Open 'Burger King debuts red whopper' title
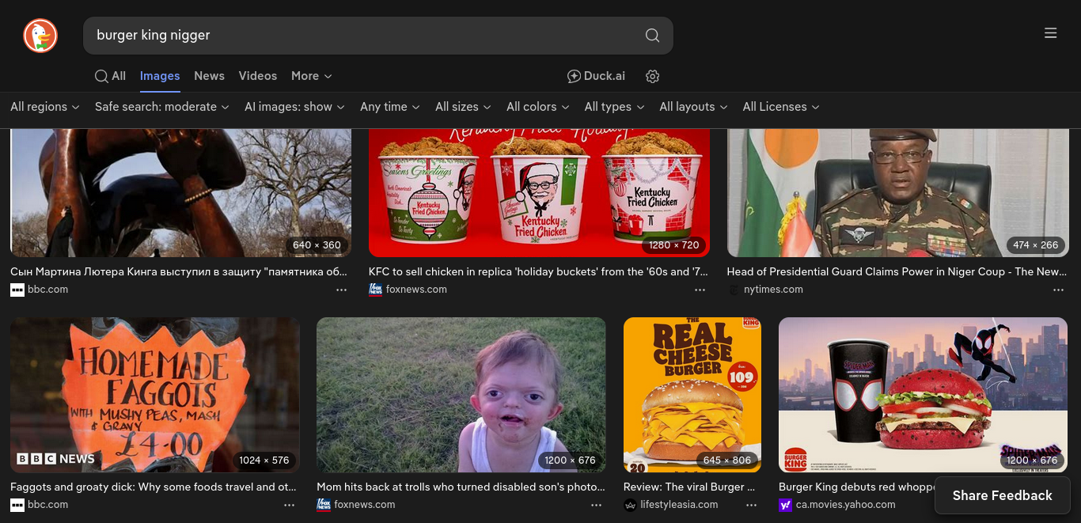1081x523 pixels. coord(858,487)
